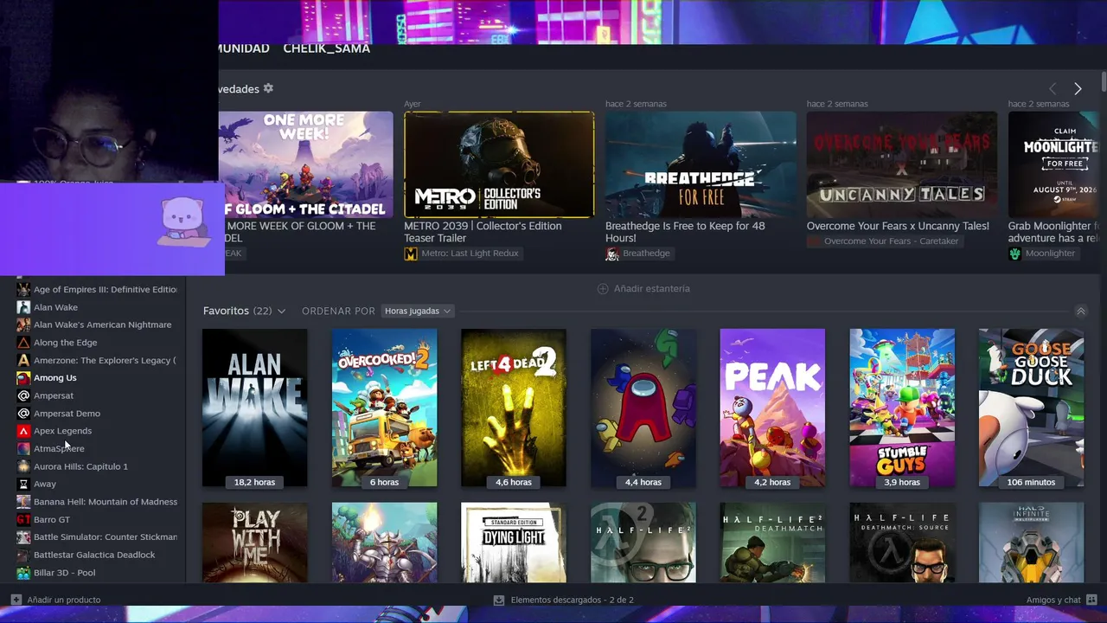
Task: Open the Uncanny Tales news image
Action: click(x=902, y=164)
